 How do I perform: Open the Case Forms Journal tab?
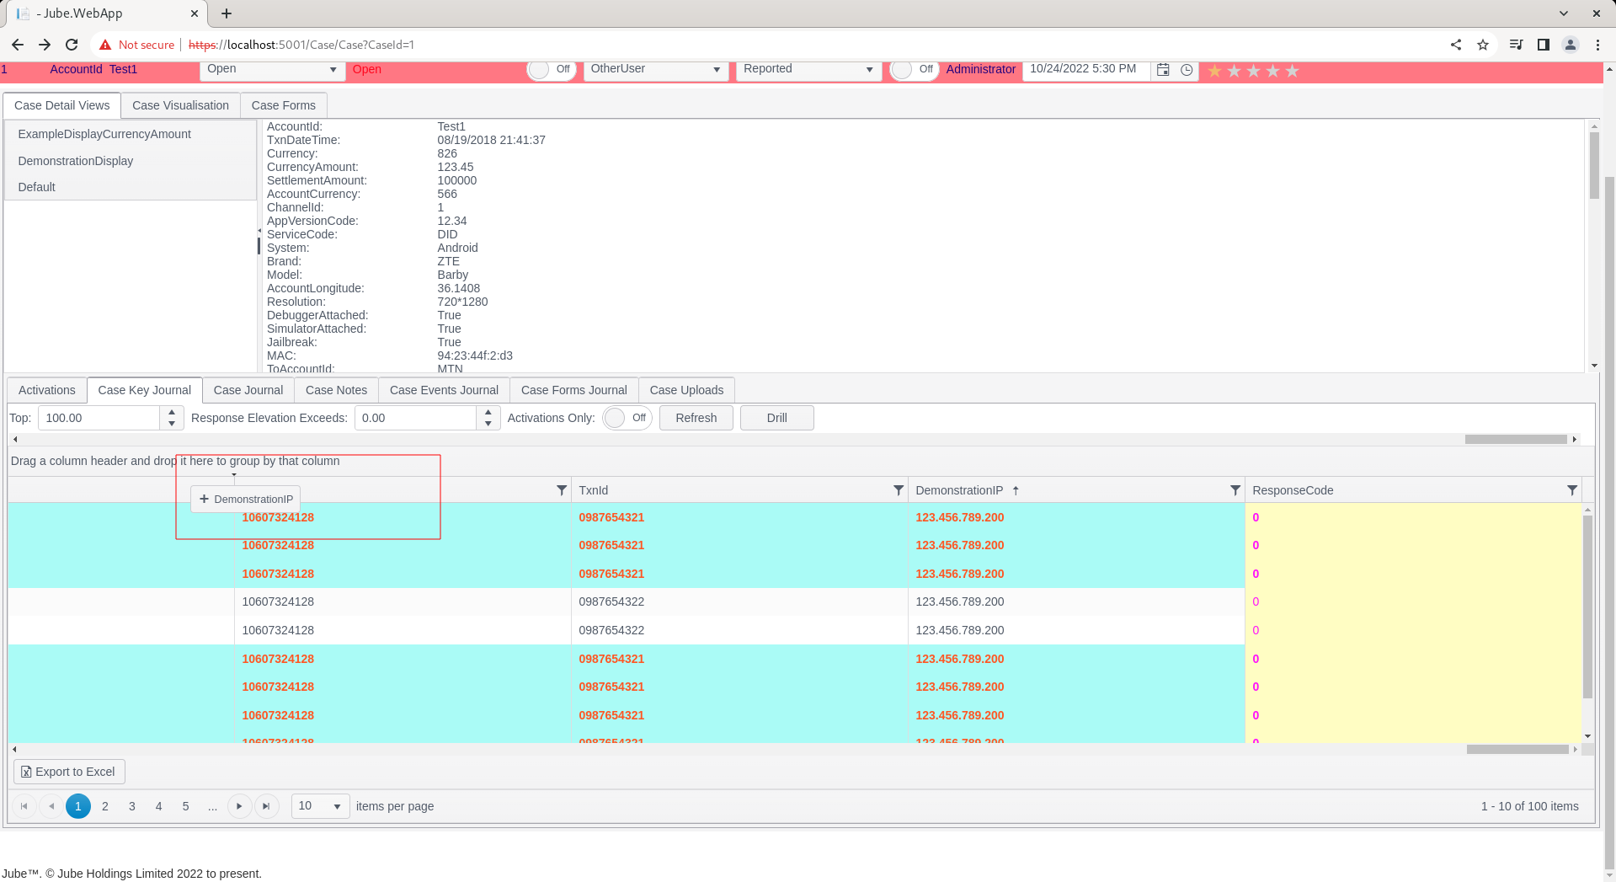pyautogui.click(x=574, y=390)
